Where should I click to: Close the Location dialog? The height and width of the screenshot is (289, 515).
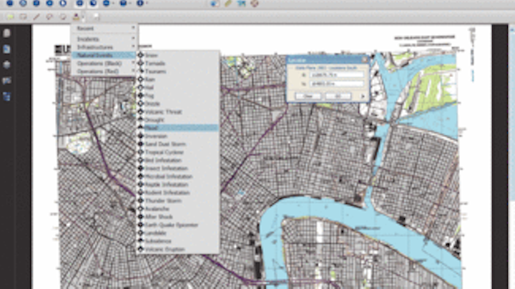[365, 60]
